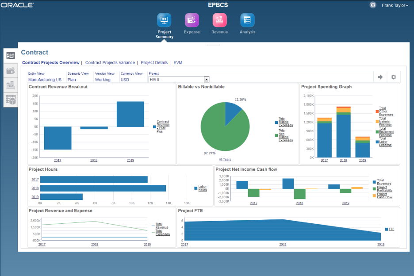
Task: Click 2017 bar in Contract Revenue Breakout
Action: point(57,138)
